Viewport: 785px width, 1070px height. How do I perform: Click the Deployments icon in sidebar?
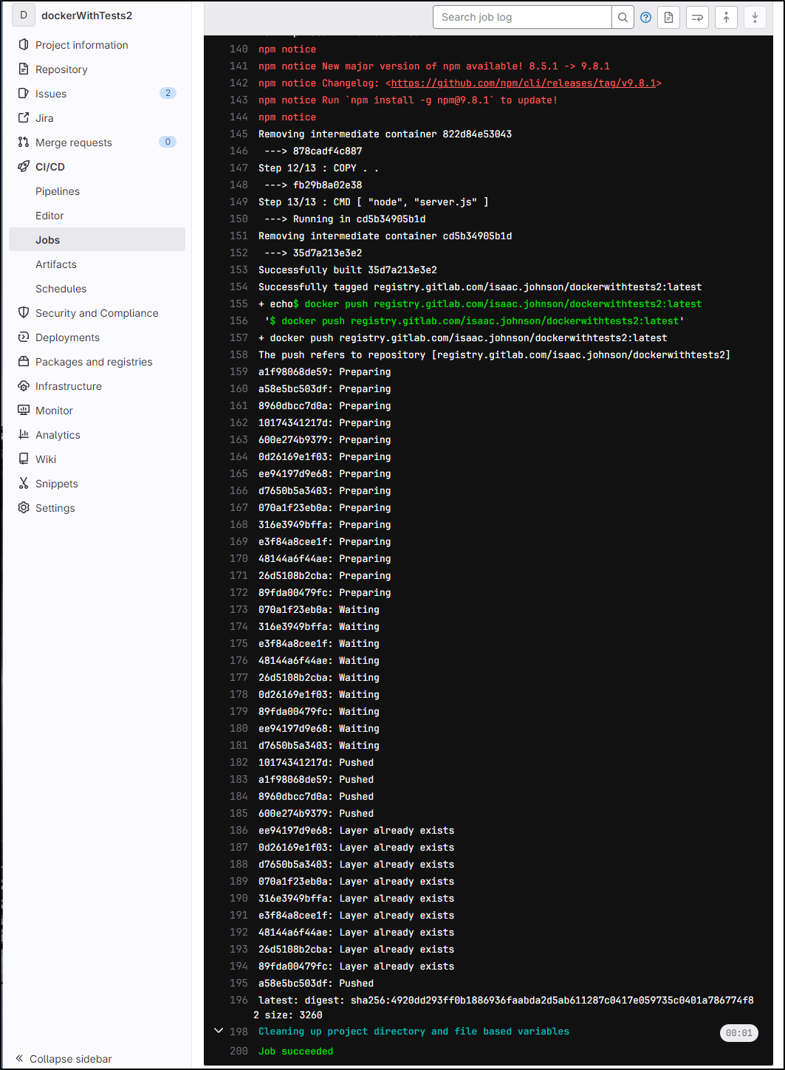(x=24, y=337)
